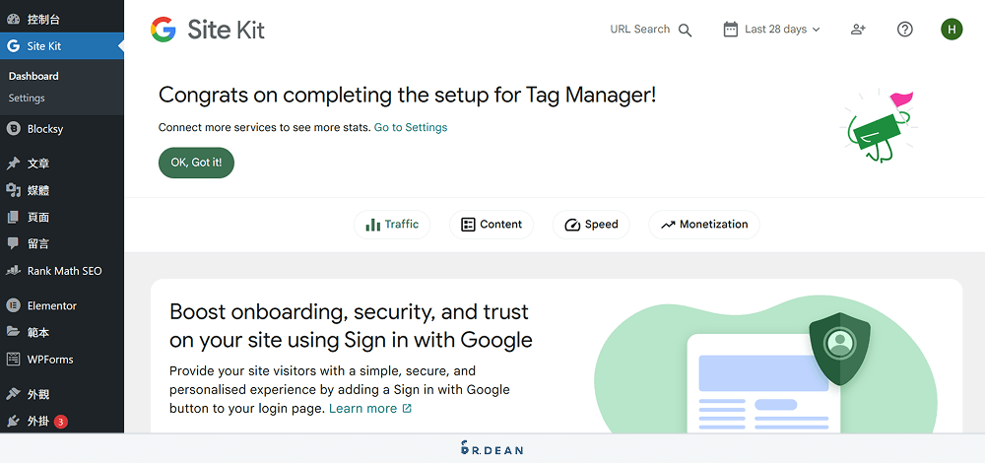Click the 媒體 media icon
Image resolution: width=985 pixels, height=463 pixels.
point(13,190)
